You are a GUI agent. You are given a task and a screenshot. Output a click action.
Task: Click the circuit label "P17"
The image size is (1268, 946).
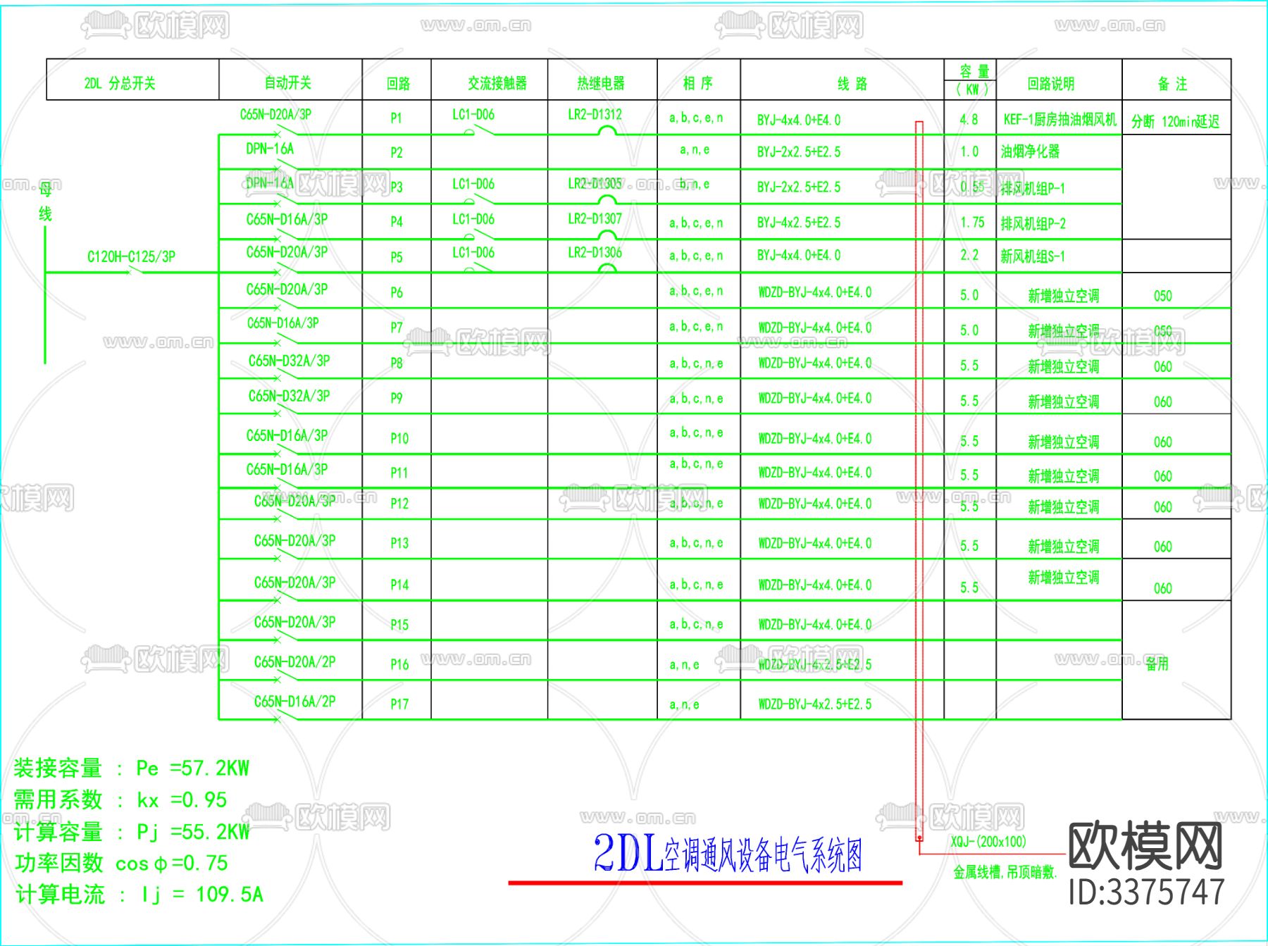coord(399,704)
